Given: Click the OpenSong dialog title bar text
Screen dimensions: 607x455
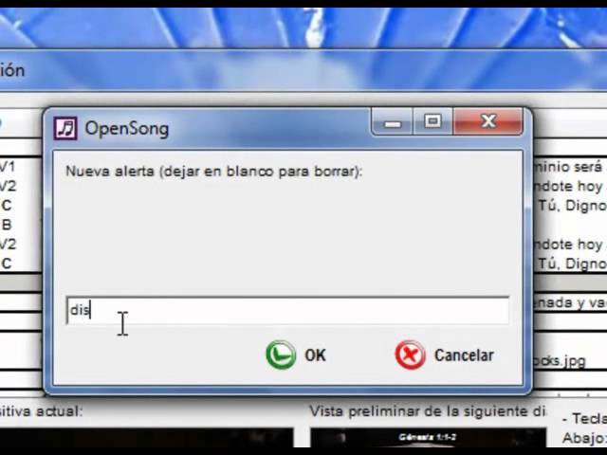Looking at the screenshot, I should click(x=127, y=129).
